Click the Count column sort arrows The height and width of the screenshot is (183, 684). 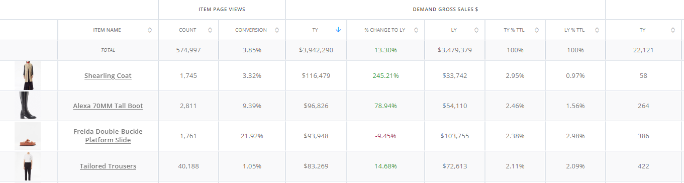211,30
